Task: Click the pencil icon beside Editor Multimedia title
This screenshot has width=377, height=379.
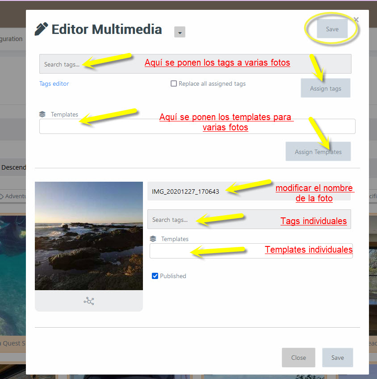Action: [41, 29]
